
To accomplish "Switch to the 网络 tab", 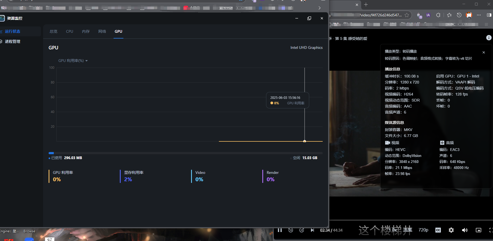I will click(x=102, y=31).
